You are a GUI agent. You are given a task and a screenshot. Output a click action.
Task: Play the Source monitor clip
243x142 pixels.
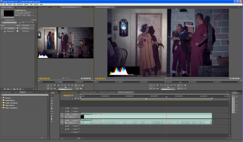pyautogui.click(x=65, y=85)
